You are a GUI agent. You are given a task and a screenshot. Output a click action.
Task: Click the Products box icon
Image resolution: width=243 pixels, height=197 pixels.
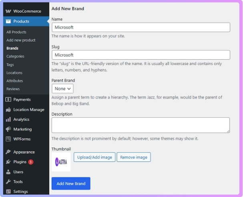[8, 21]
